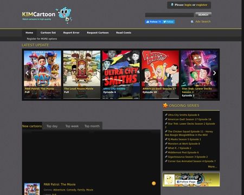Open What If...? Episode 2 link
244x195 pixels.
179,148
